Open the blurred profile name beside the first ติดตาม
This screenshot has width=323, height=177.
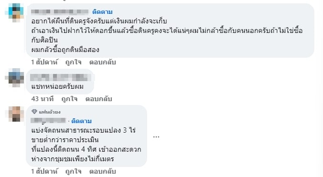tap(60, 12)
